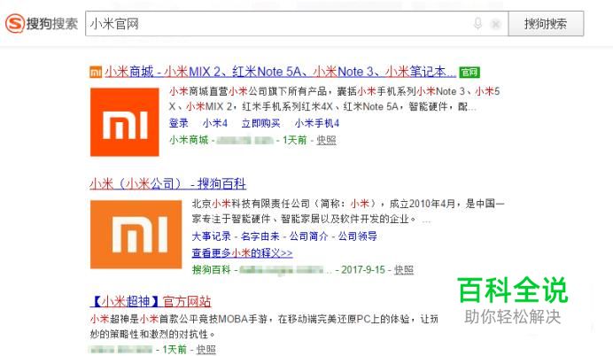This screenshot has height=356, width=613.
Task: Click the small Mi favicon beside 小米商城 title
Action: [x=96, y=73]
